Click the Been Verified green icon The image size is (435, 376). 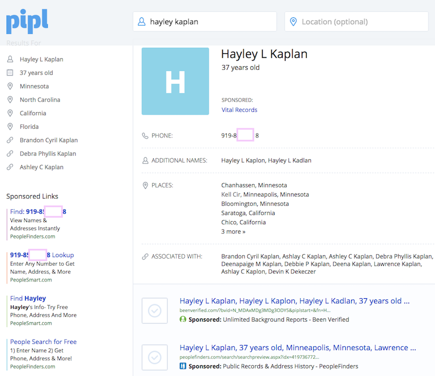click(x=183, y=319)
